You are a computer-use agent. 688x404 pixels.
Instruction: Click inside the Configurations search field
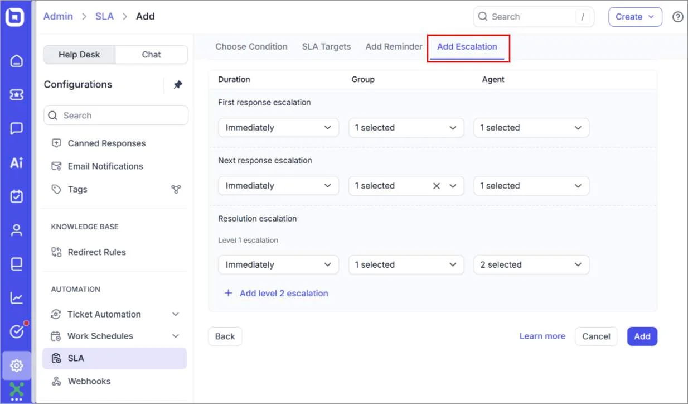coord(115,115)
